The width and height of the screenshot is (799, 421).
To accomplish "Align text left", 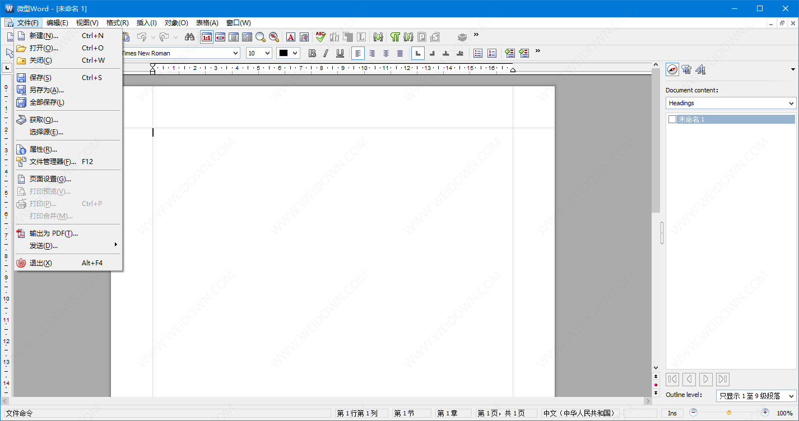I will [358, 53].
